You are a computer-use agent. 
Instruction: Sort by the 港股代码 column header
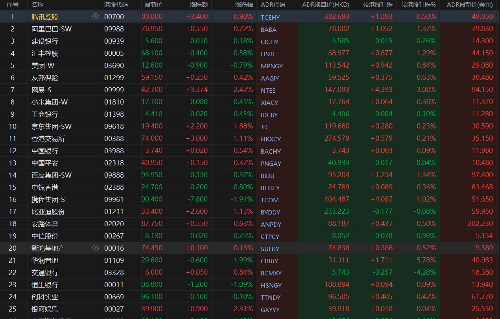pyautogui.click(x=116, y=5)
